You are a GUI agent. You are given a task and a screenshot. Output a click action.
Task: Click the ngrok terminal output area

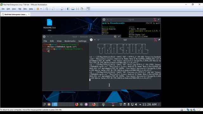[x=131, y=30]
